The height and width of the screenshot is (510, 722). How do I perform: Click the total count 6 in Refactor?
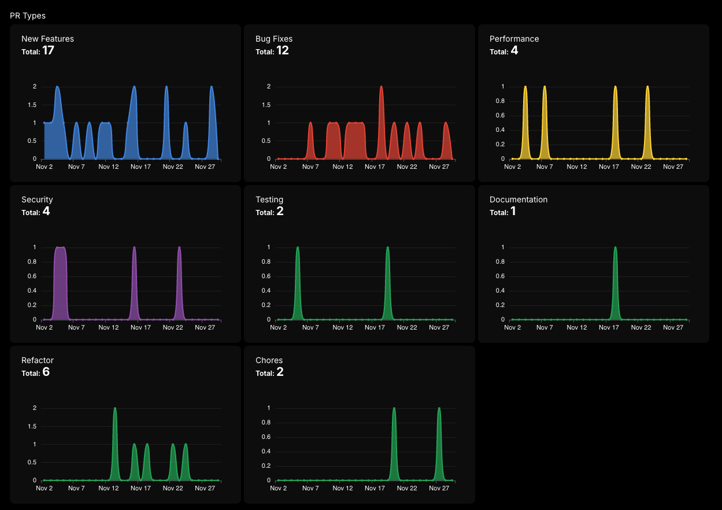click(x=46, y=372)
